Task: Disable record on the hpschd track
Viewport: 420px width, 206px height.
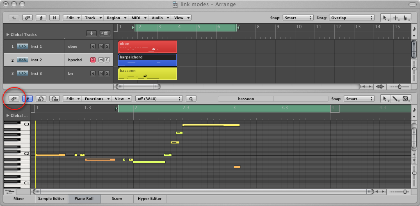Action: pos(93,60)
